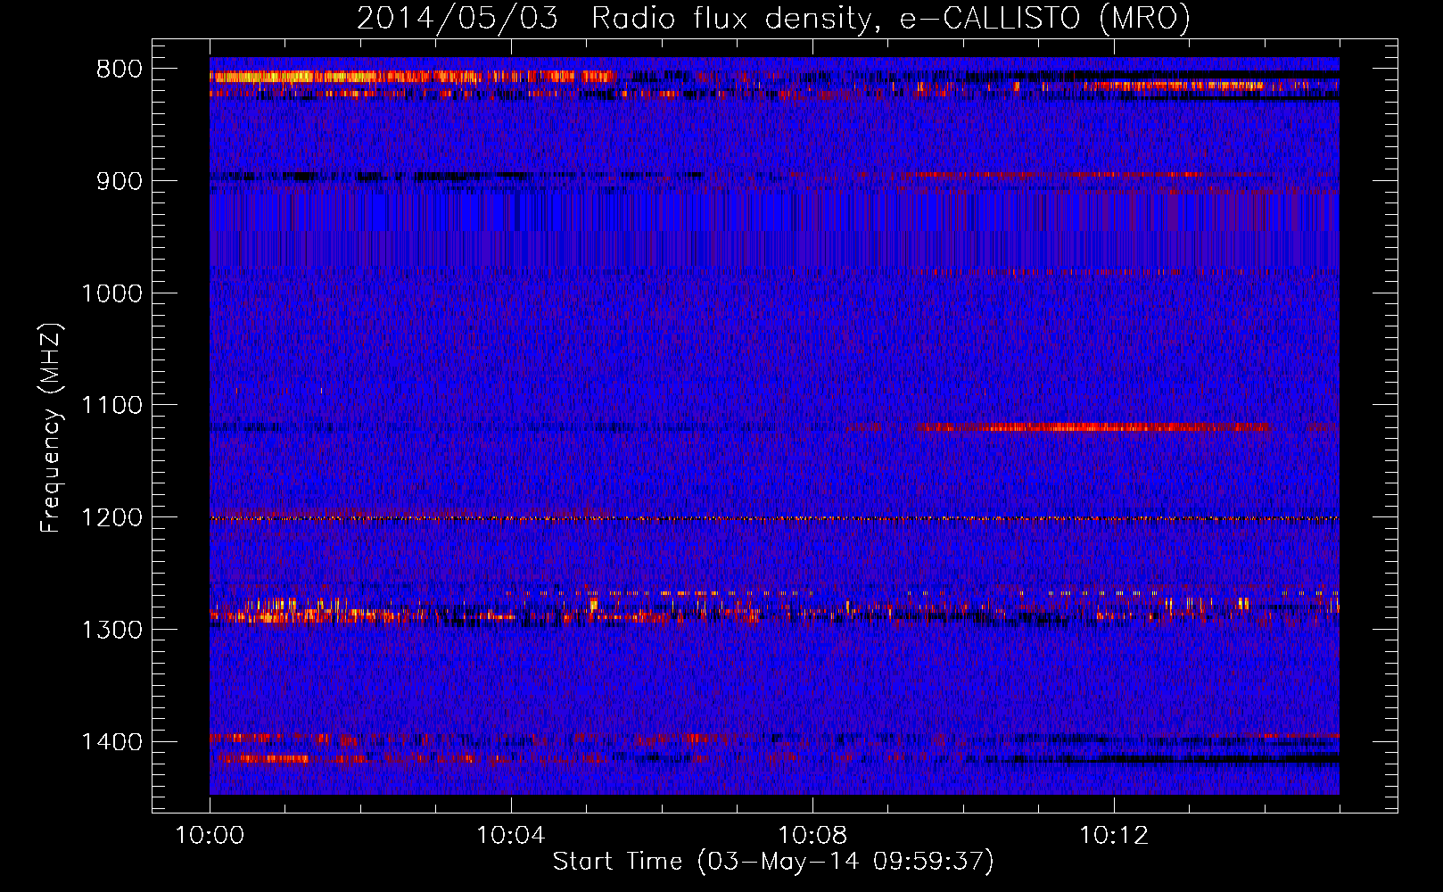Viewport: 1443px width, 892px height.
Task: Select the 1100 frequency tick label
Action: tap(111, 406)
